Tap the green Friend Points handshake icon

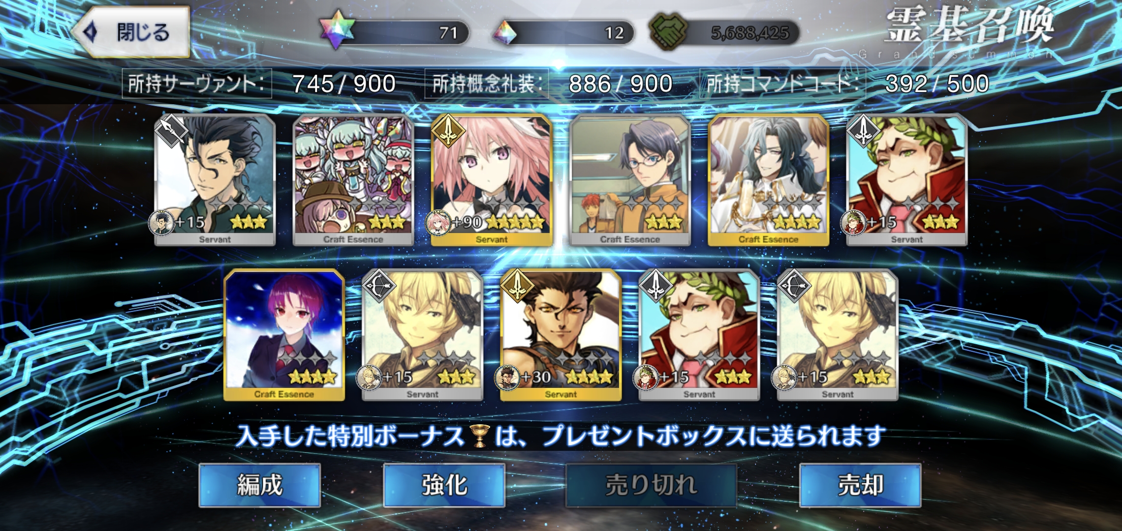[668, 31]
